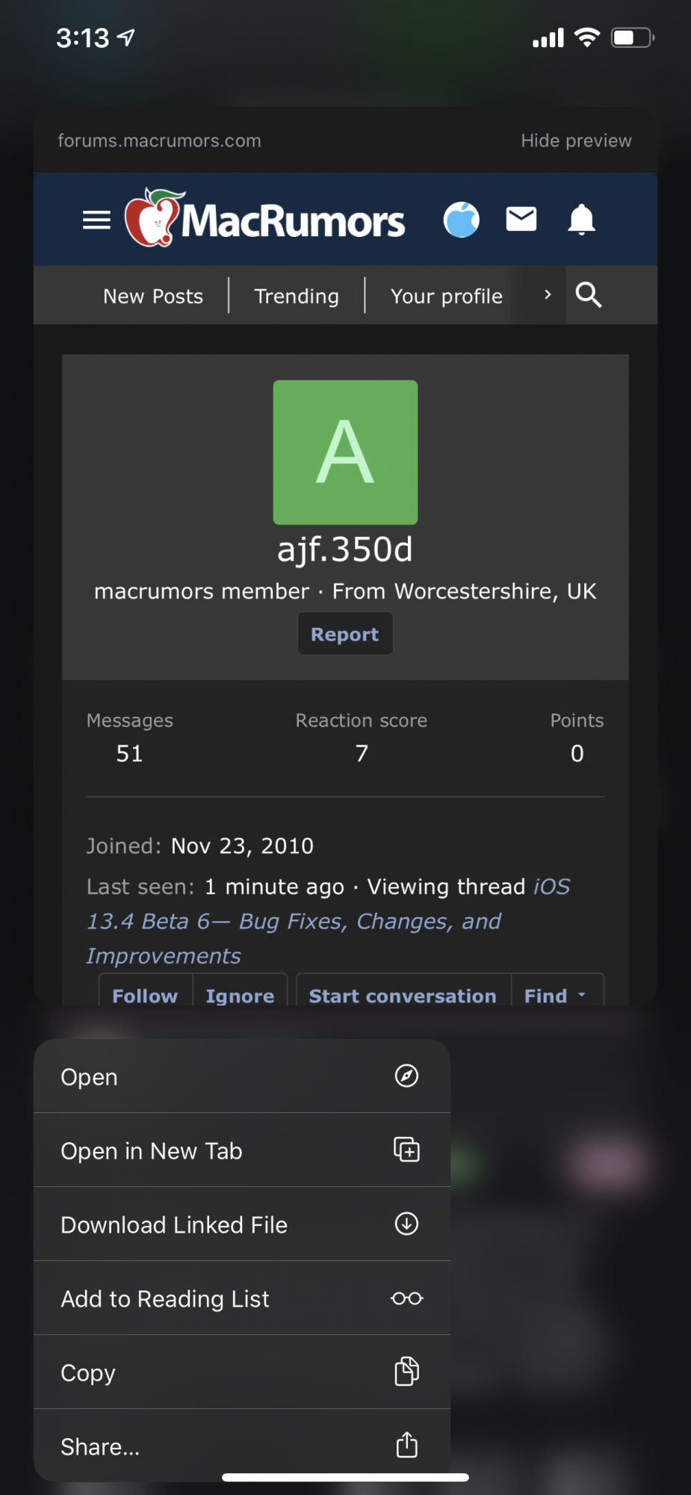Tap the glasses Reading List icon

click(406, 1298)
